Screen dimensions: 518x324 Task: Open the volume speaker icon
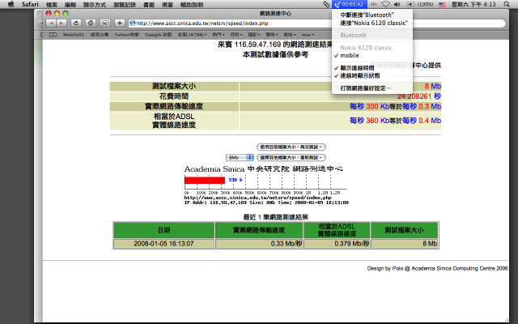pyautogui.click(x=397, y=4)
